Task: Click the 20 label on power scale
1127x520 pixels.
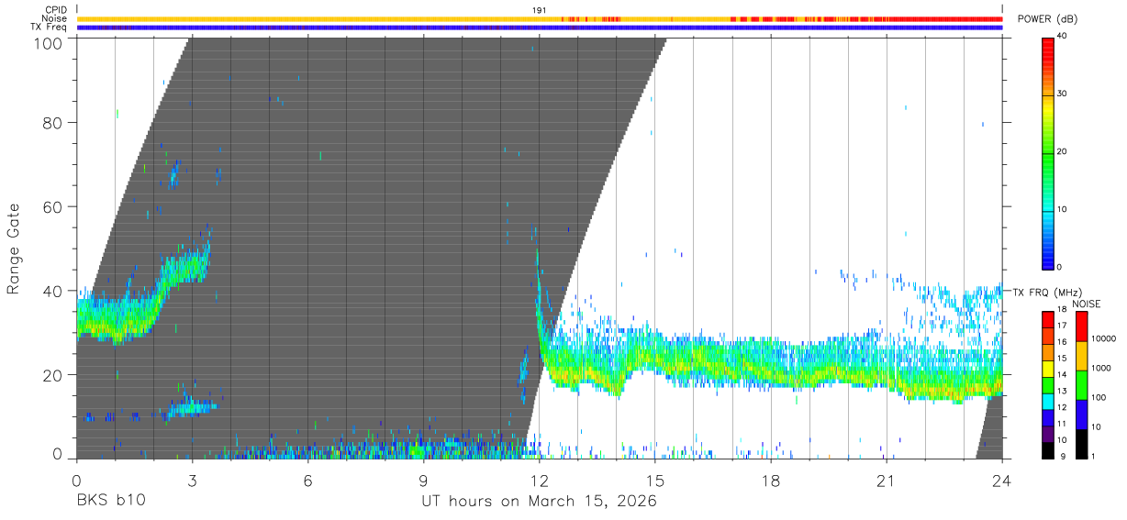Action: point(1063,152)
